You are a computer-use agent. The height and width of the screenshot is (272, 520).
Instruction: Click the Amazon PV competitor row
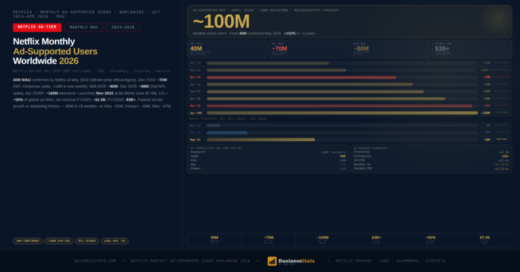pos(268,152)
